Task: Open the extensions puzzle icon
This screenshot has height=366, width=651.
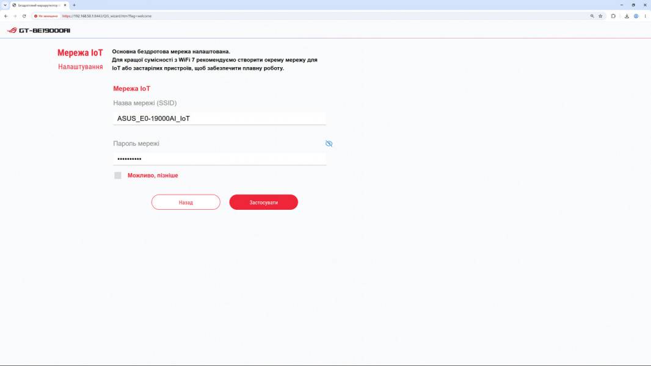Action: (x=613, y=16)
